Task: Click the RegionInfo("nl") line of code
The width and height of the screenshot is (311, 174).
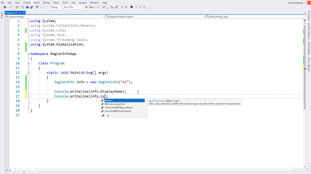Action: click(x=93, y=82)
